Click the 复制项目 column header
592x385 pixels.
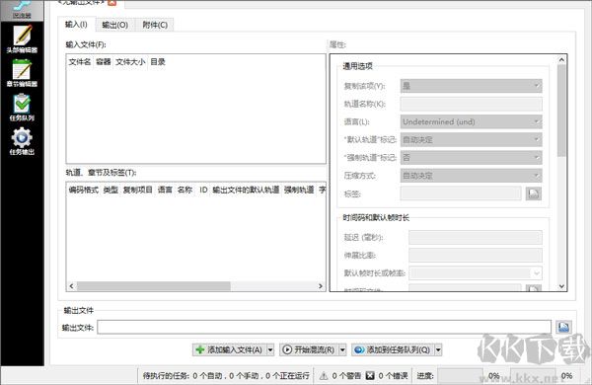point(138,190)
